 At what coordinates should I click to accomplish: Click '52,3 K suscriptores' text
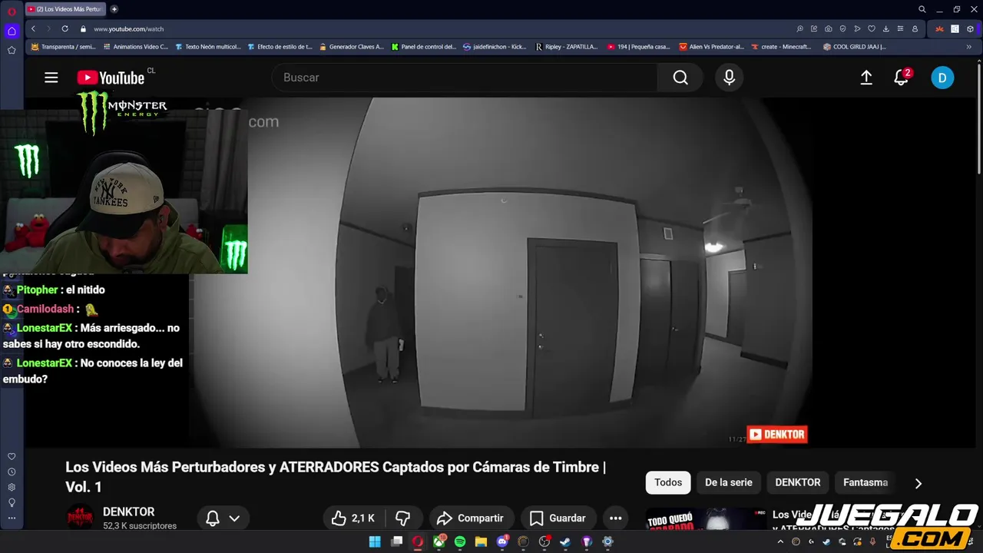click(140, 526)
